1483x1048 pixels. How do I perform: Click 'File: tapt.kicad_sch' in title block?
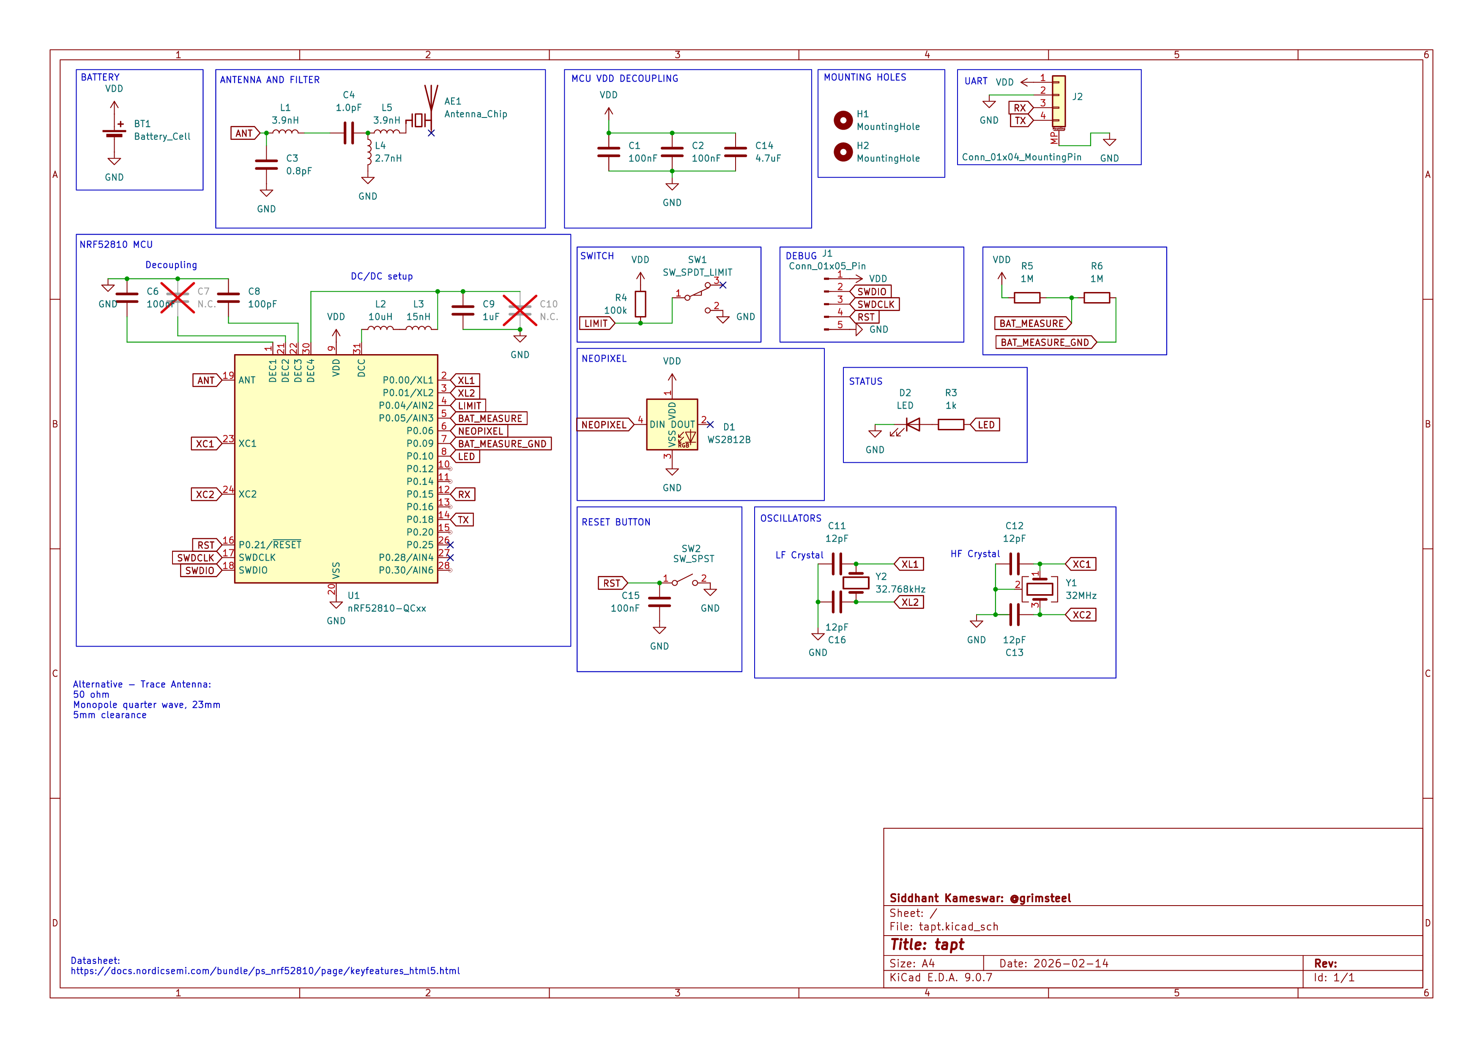click(944, 927)
